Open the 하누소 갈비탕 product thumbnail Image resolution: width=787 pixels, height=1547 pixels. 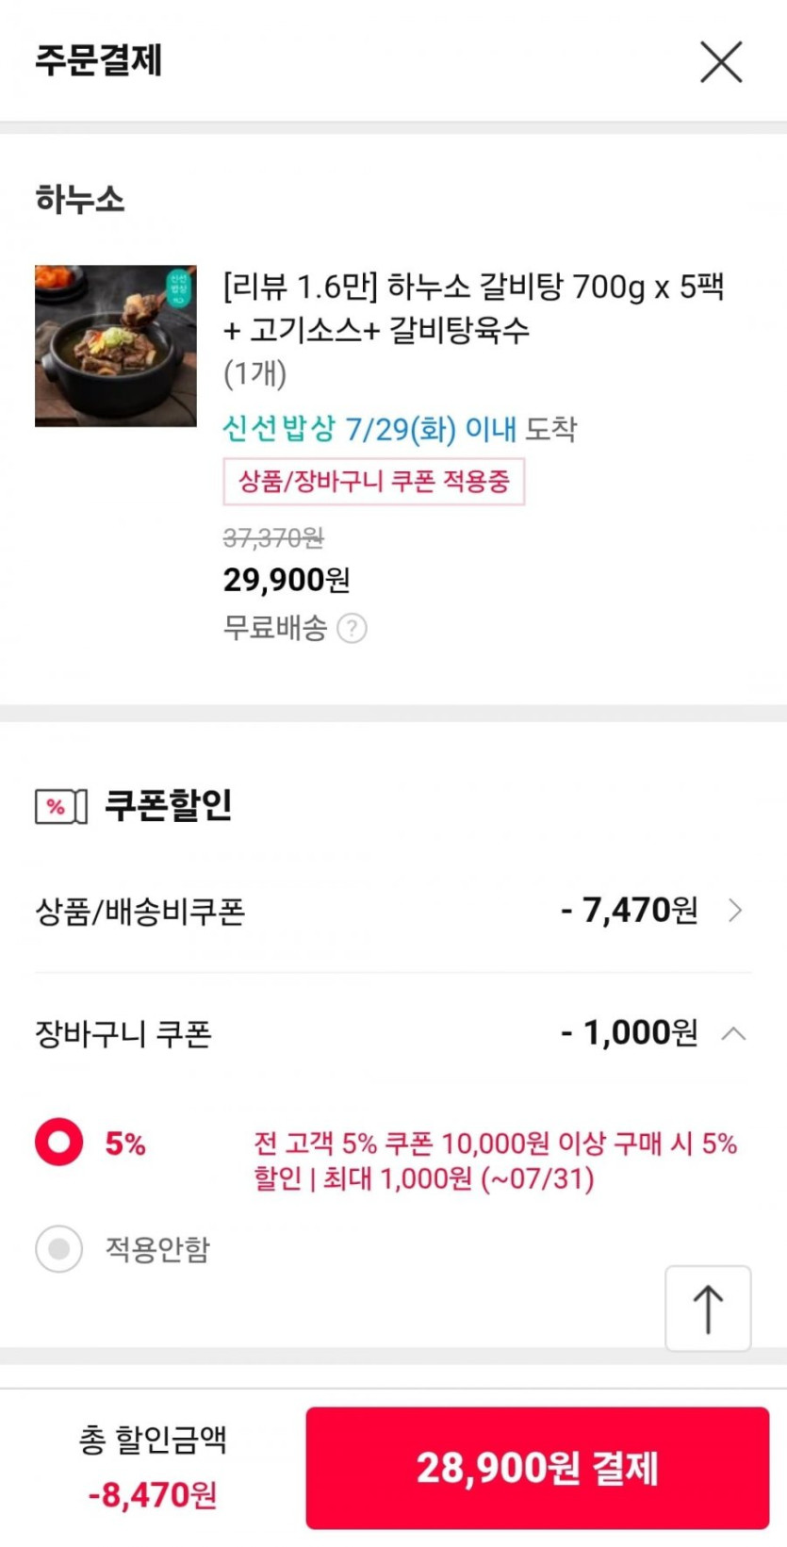coord(116,346)
